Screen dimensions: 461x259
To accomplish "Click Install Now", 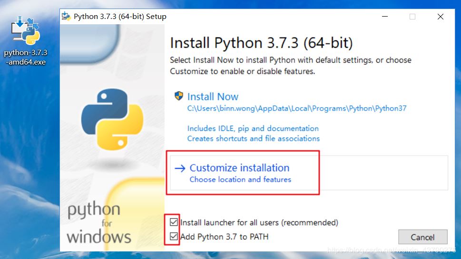I will tap(213, 97).
